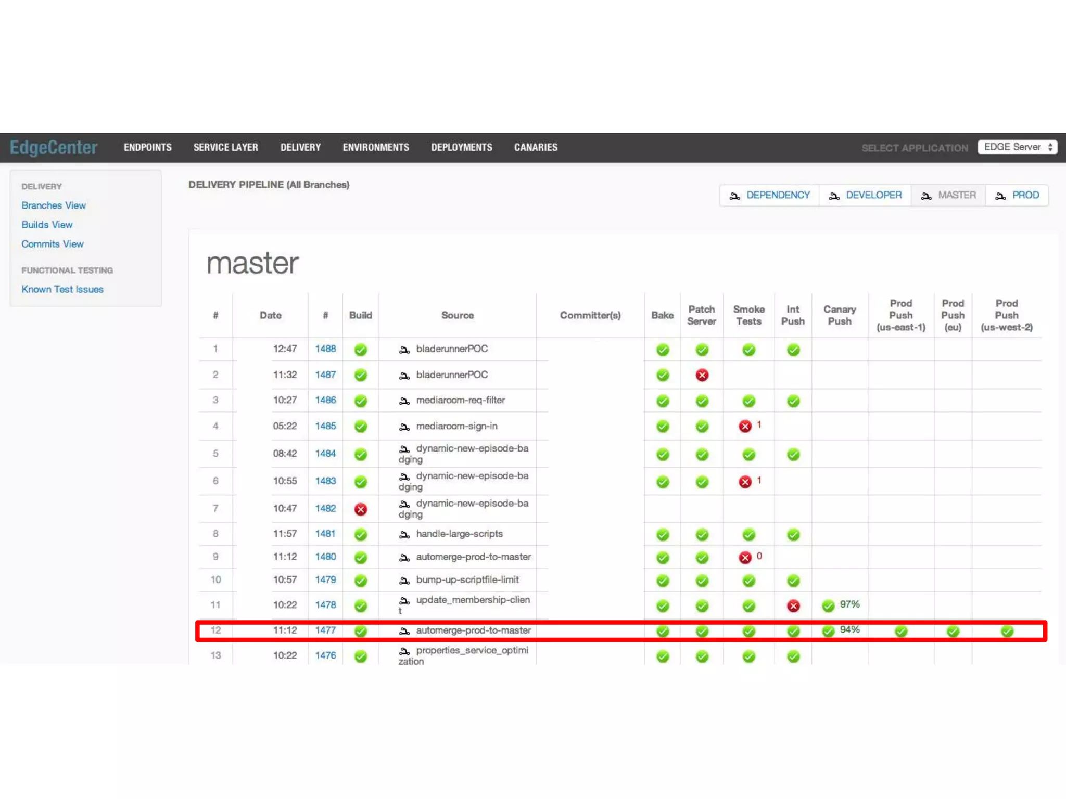Click 97% Canary Push check icon
Viewport: 1066px width, 799px height.
(x=828, y=605)
